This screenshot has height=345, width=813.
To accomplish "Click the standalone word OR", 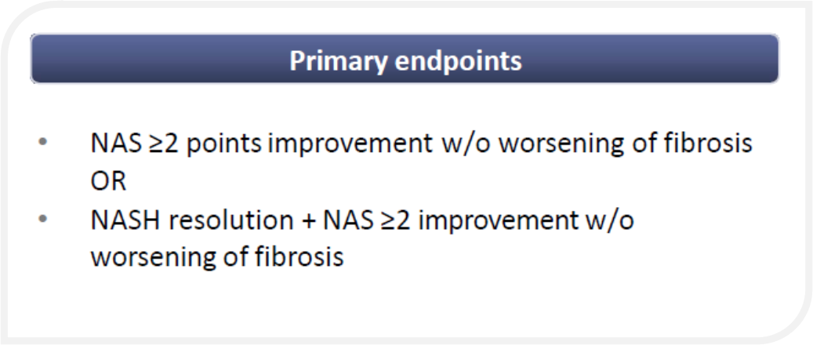I will click(107, 182).
